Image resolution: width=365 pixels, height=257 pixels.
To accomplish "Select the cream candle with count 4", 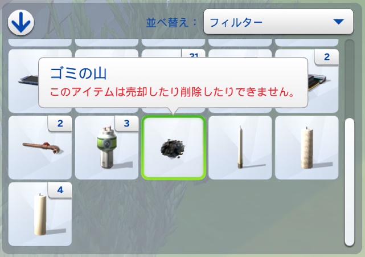I will tap(40, 214).
